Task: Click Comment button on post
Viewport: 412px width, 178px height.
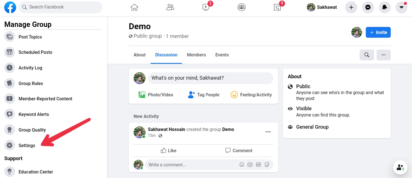Action: tap(239, 151)
